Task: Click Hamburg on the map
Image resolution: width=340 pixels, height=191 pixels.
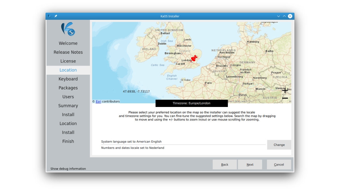Action: click(253, 42)
